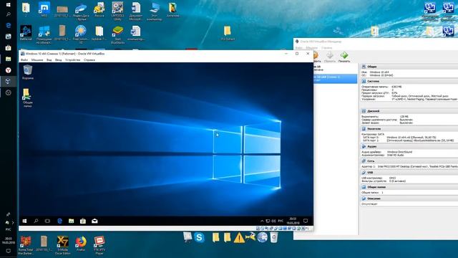Click the host taskbar search icon
Image resolution: width=458 pixels, height=258 pixels.
(8, 14)
